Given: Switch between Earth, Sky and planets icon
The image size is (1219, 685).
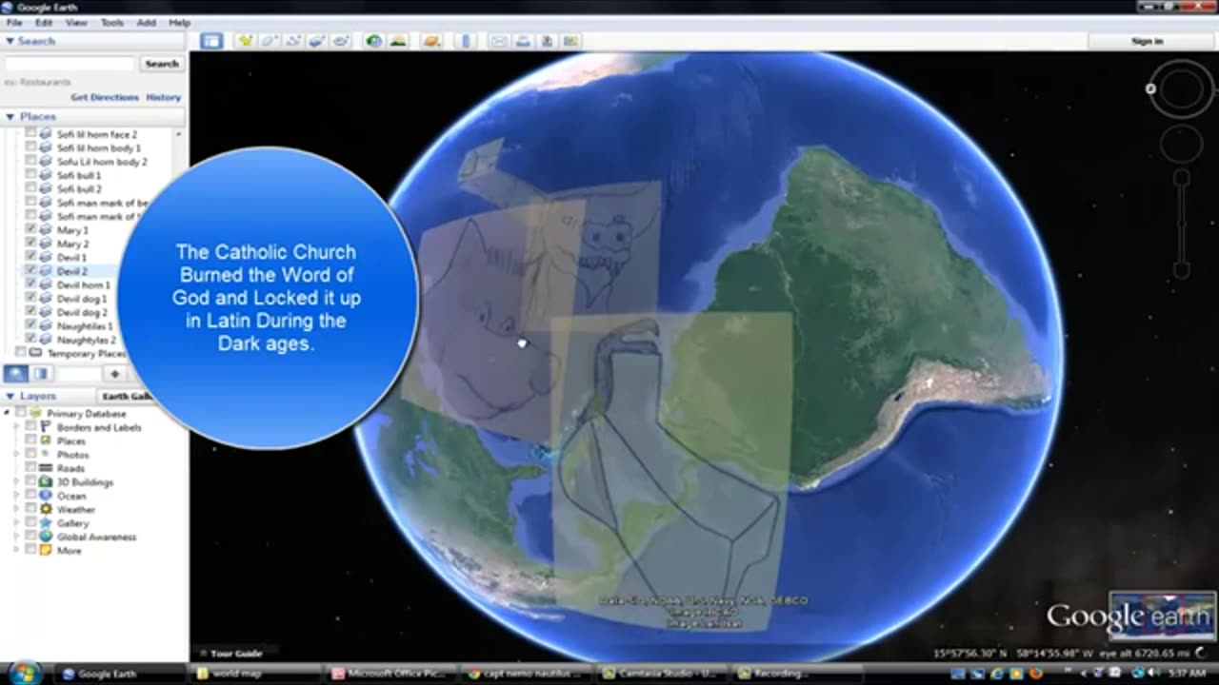Looking at the screenshot, I should click(431, 41).
